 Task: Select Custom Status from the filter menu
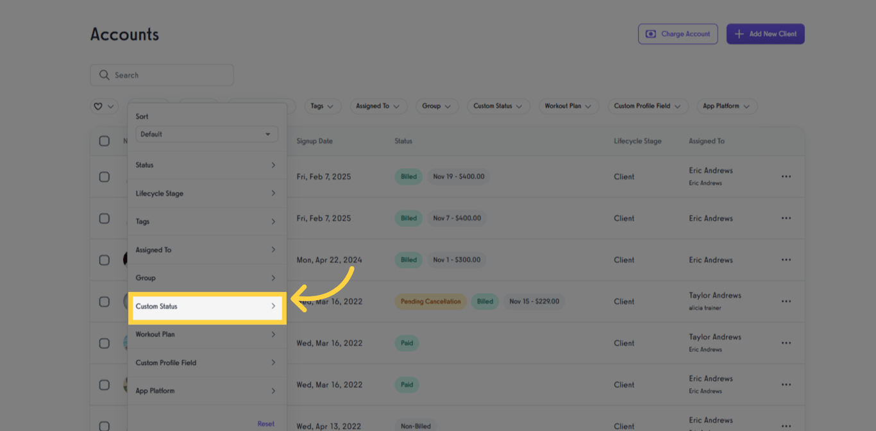click(x=206, y=307)
